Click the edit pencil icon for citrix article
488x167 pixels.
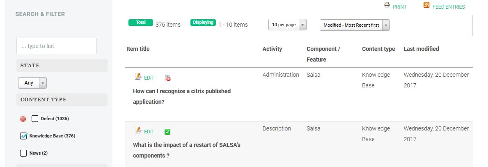(x=138, y=76)
